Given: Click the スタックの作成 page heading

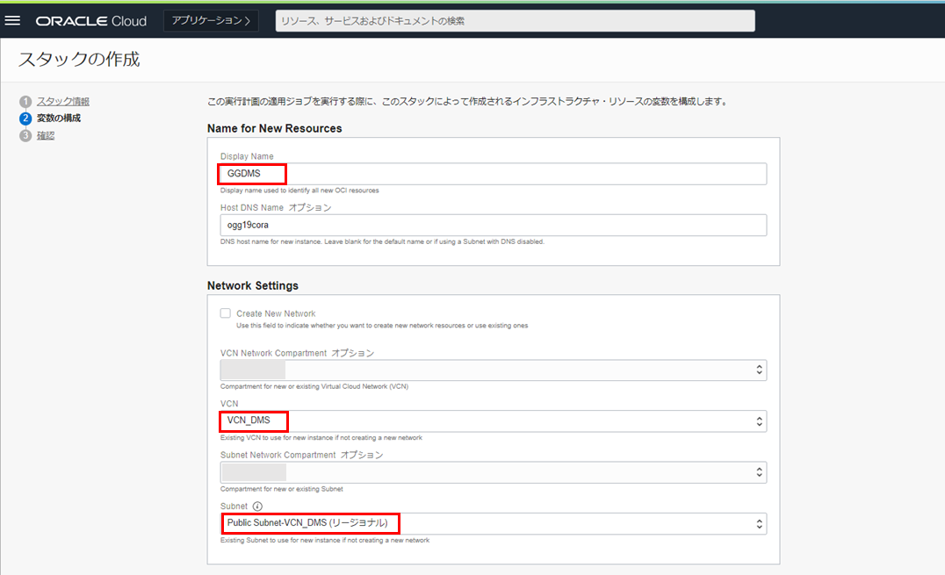Looking at the screenshot, I should point(79,60).
